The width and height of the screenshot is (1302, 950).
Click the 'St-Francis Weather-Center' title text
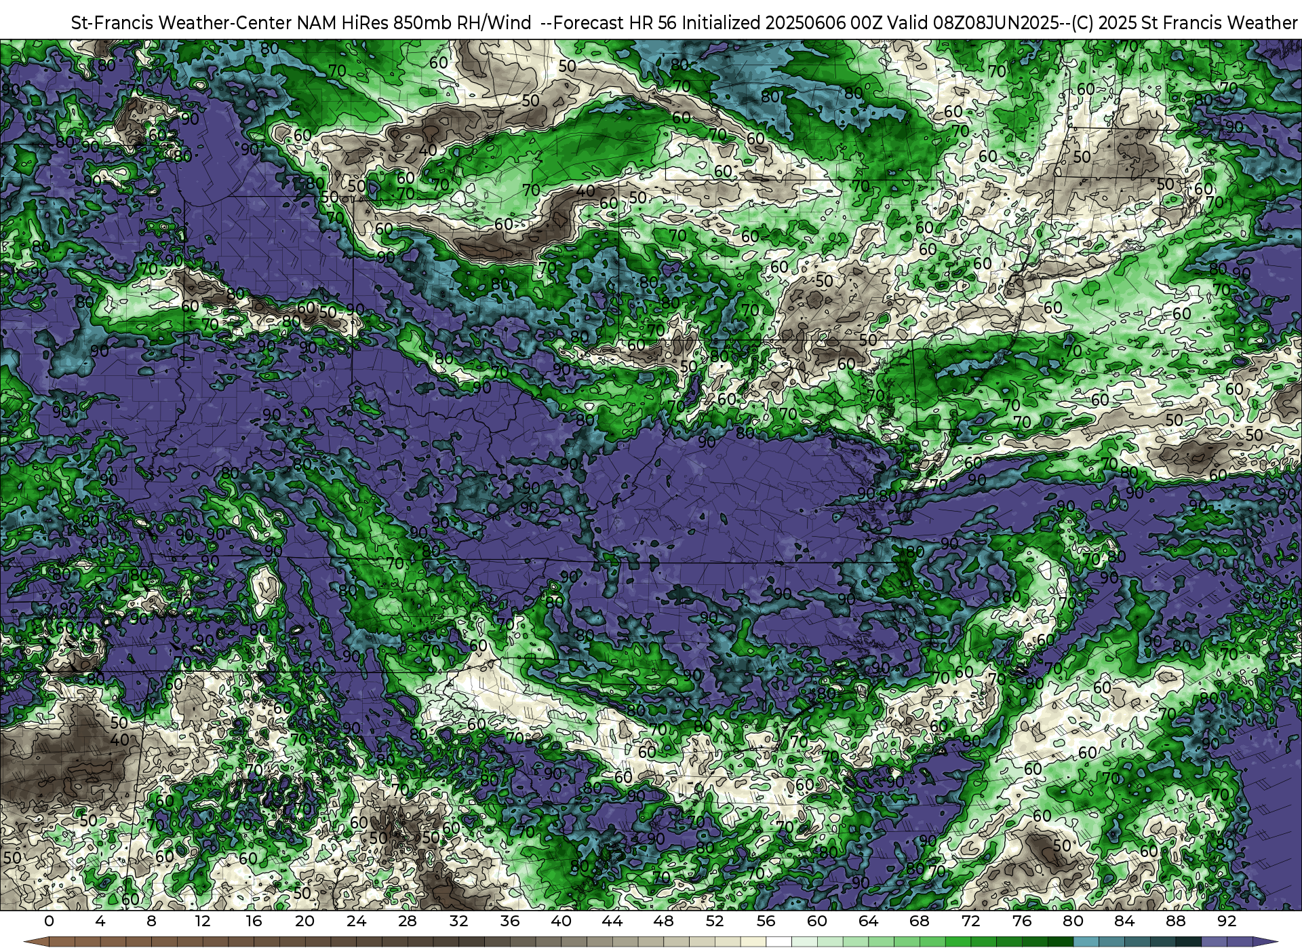click(181, 23)
